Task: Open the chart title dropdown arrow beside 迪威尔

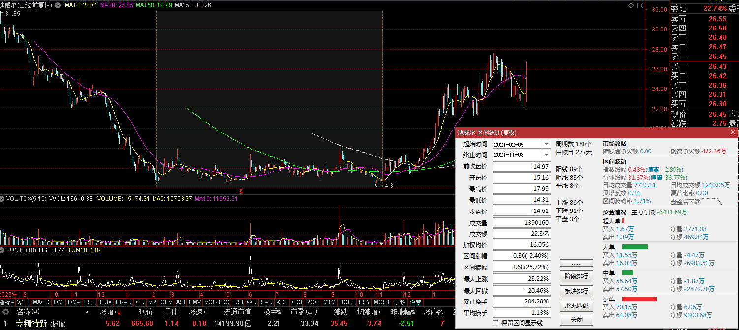Action: tap(58, 5)
